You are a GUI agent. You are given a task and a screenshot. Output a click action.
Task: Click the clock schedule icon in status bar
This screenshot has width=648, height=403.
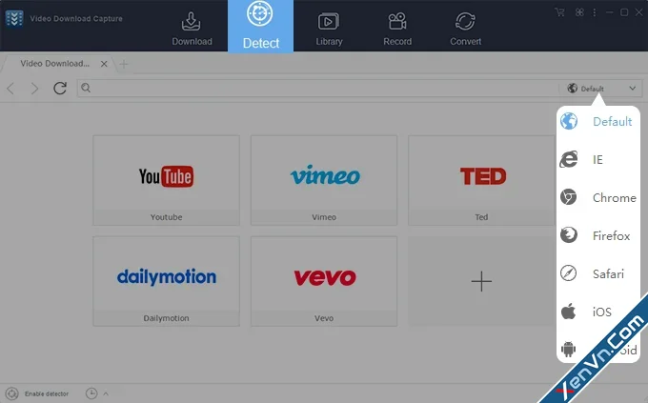click(91, 393)
